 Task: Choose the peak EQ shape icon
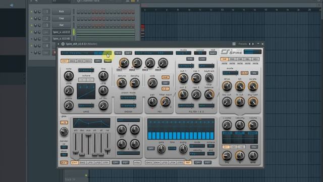pyautogui.click(x=234, y=147)
